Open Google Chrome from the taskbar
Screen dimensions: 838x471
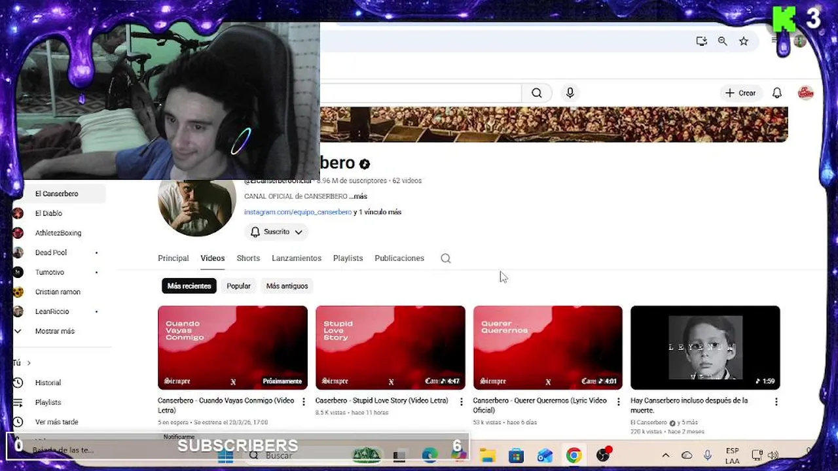pyautogui.click(x=574, y=455)
